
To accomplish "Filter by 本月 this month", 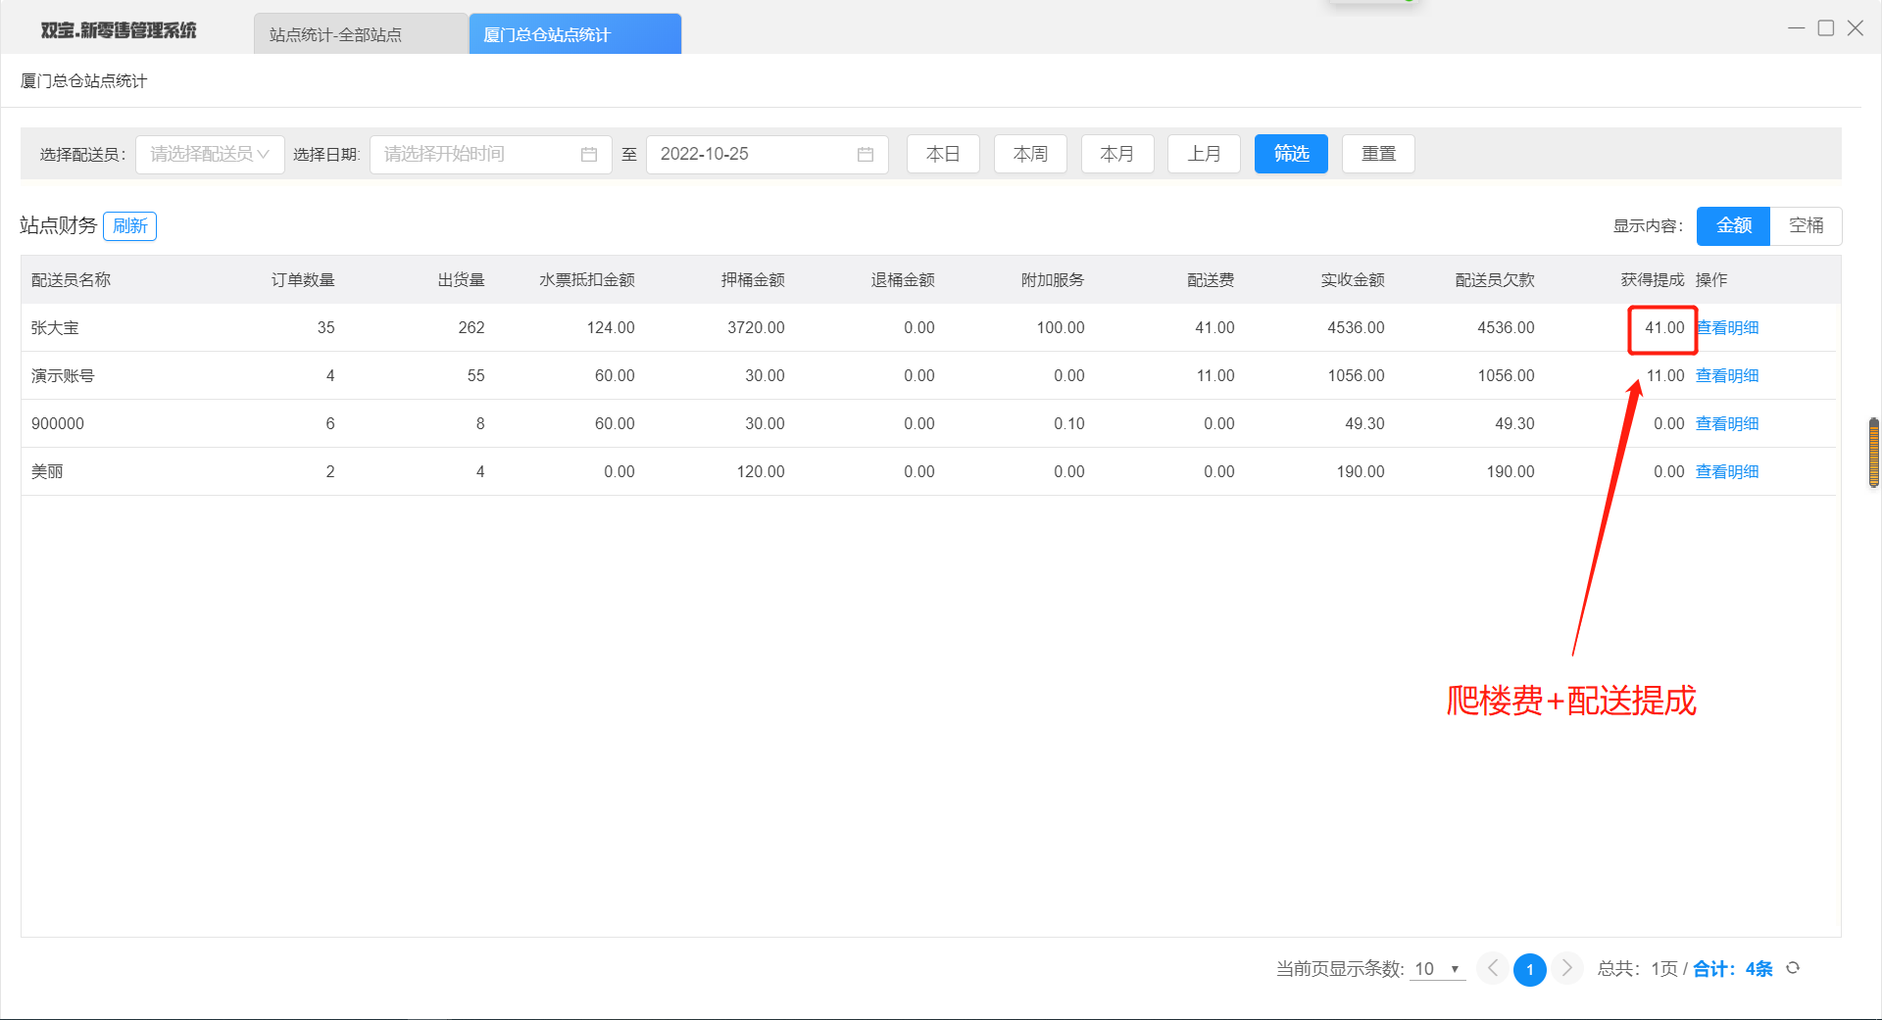I will (1117, 154).
